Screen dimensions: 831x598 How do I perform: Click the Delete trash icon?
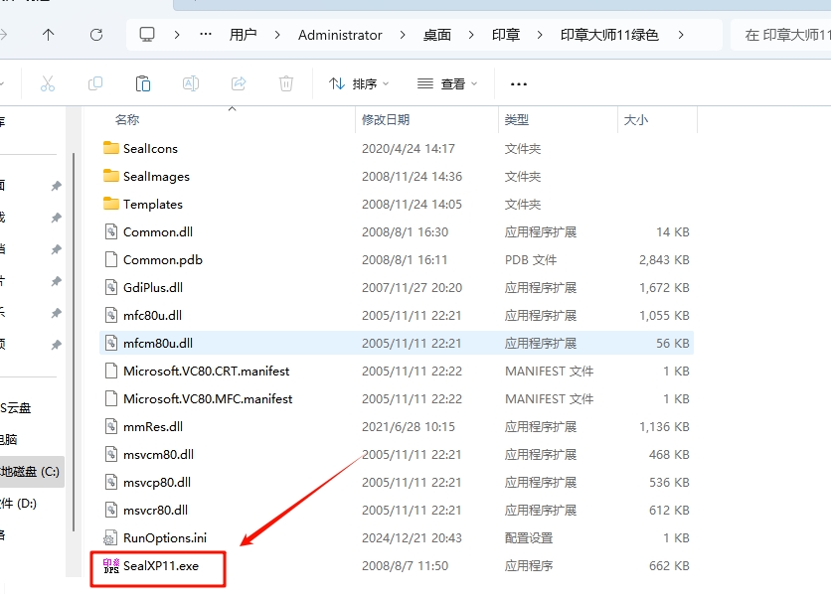click(285, 82)
